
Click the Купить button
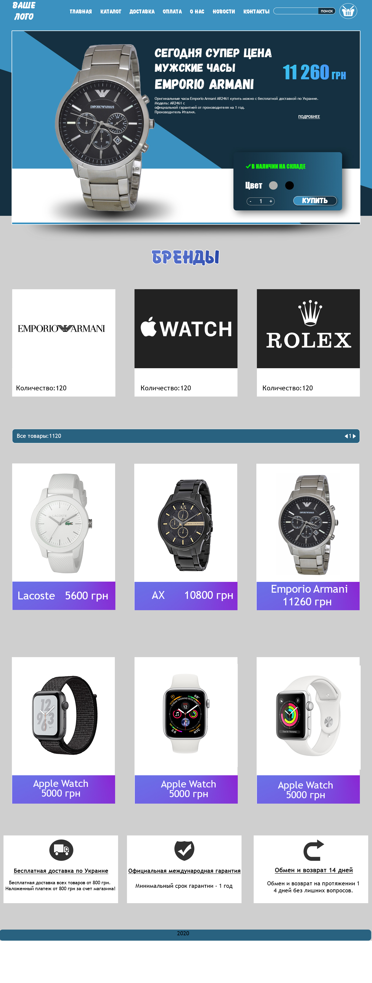315,201
